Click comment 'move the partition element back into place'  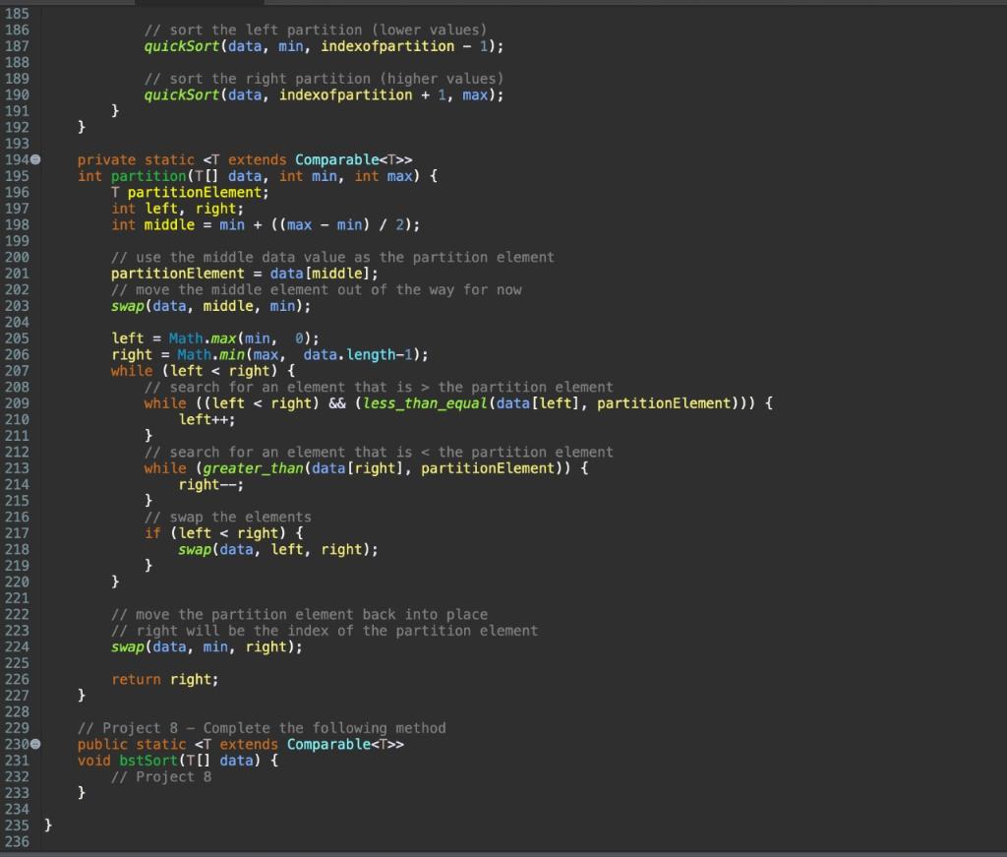point(299,615)
